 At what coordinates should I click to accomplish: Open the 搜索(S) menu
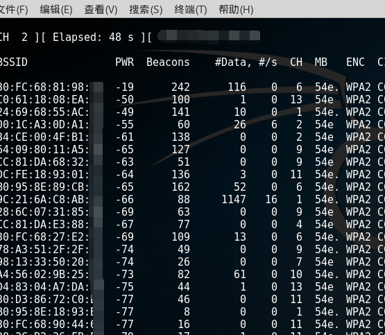(146, 10)
